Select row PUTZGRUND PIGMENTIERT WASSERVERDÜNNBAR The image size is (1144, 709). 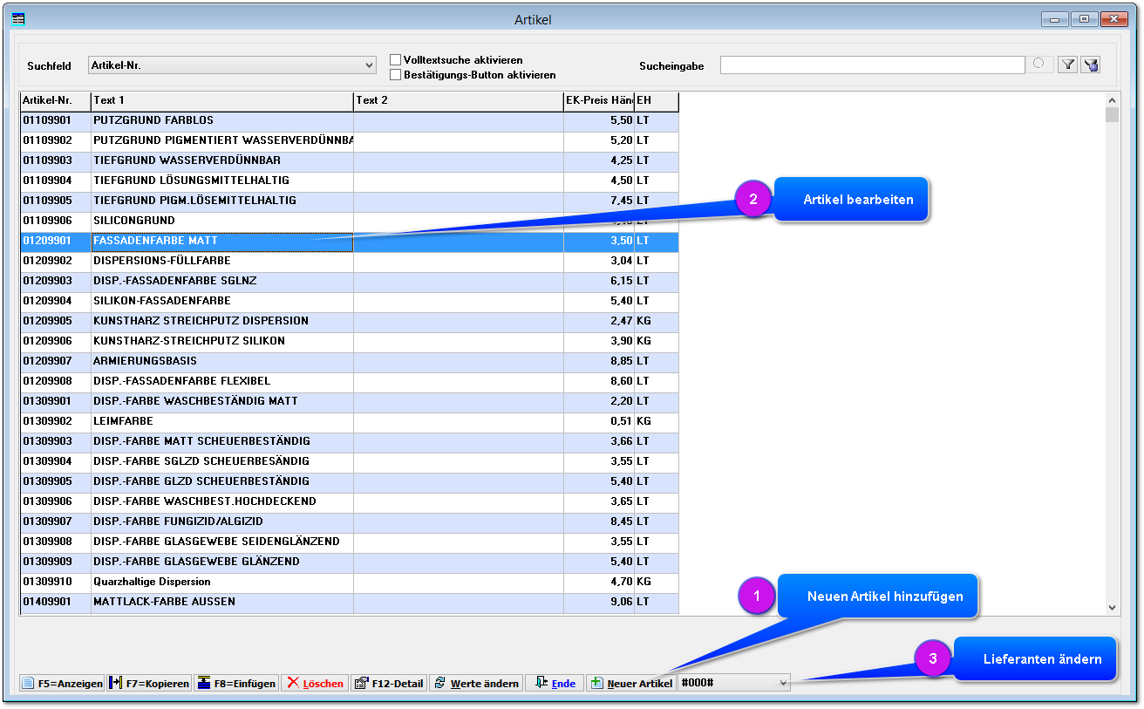(x=350, y=140)
